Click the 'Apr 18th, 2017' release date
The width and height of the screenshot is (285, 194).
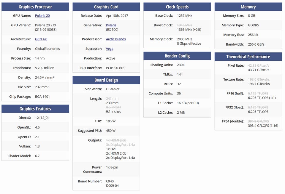click(x=117, y=16)
